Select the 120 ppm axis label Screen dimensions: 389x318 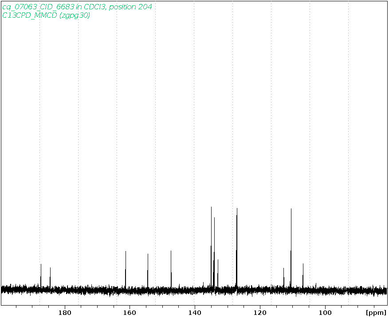(x=260, y=313)
